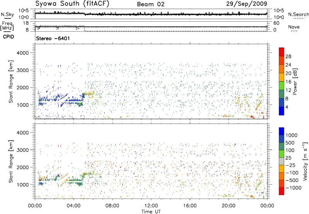Click the "20" label on power colorbar
This screenshot has height=214, width=309.
(x=288, y=73)
